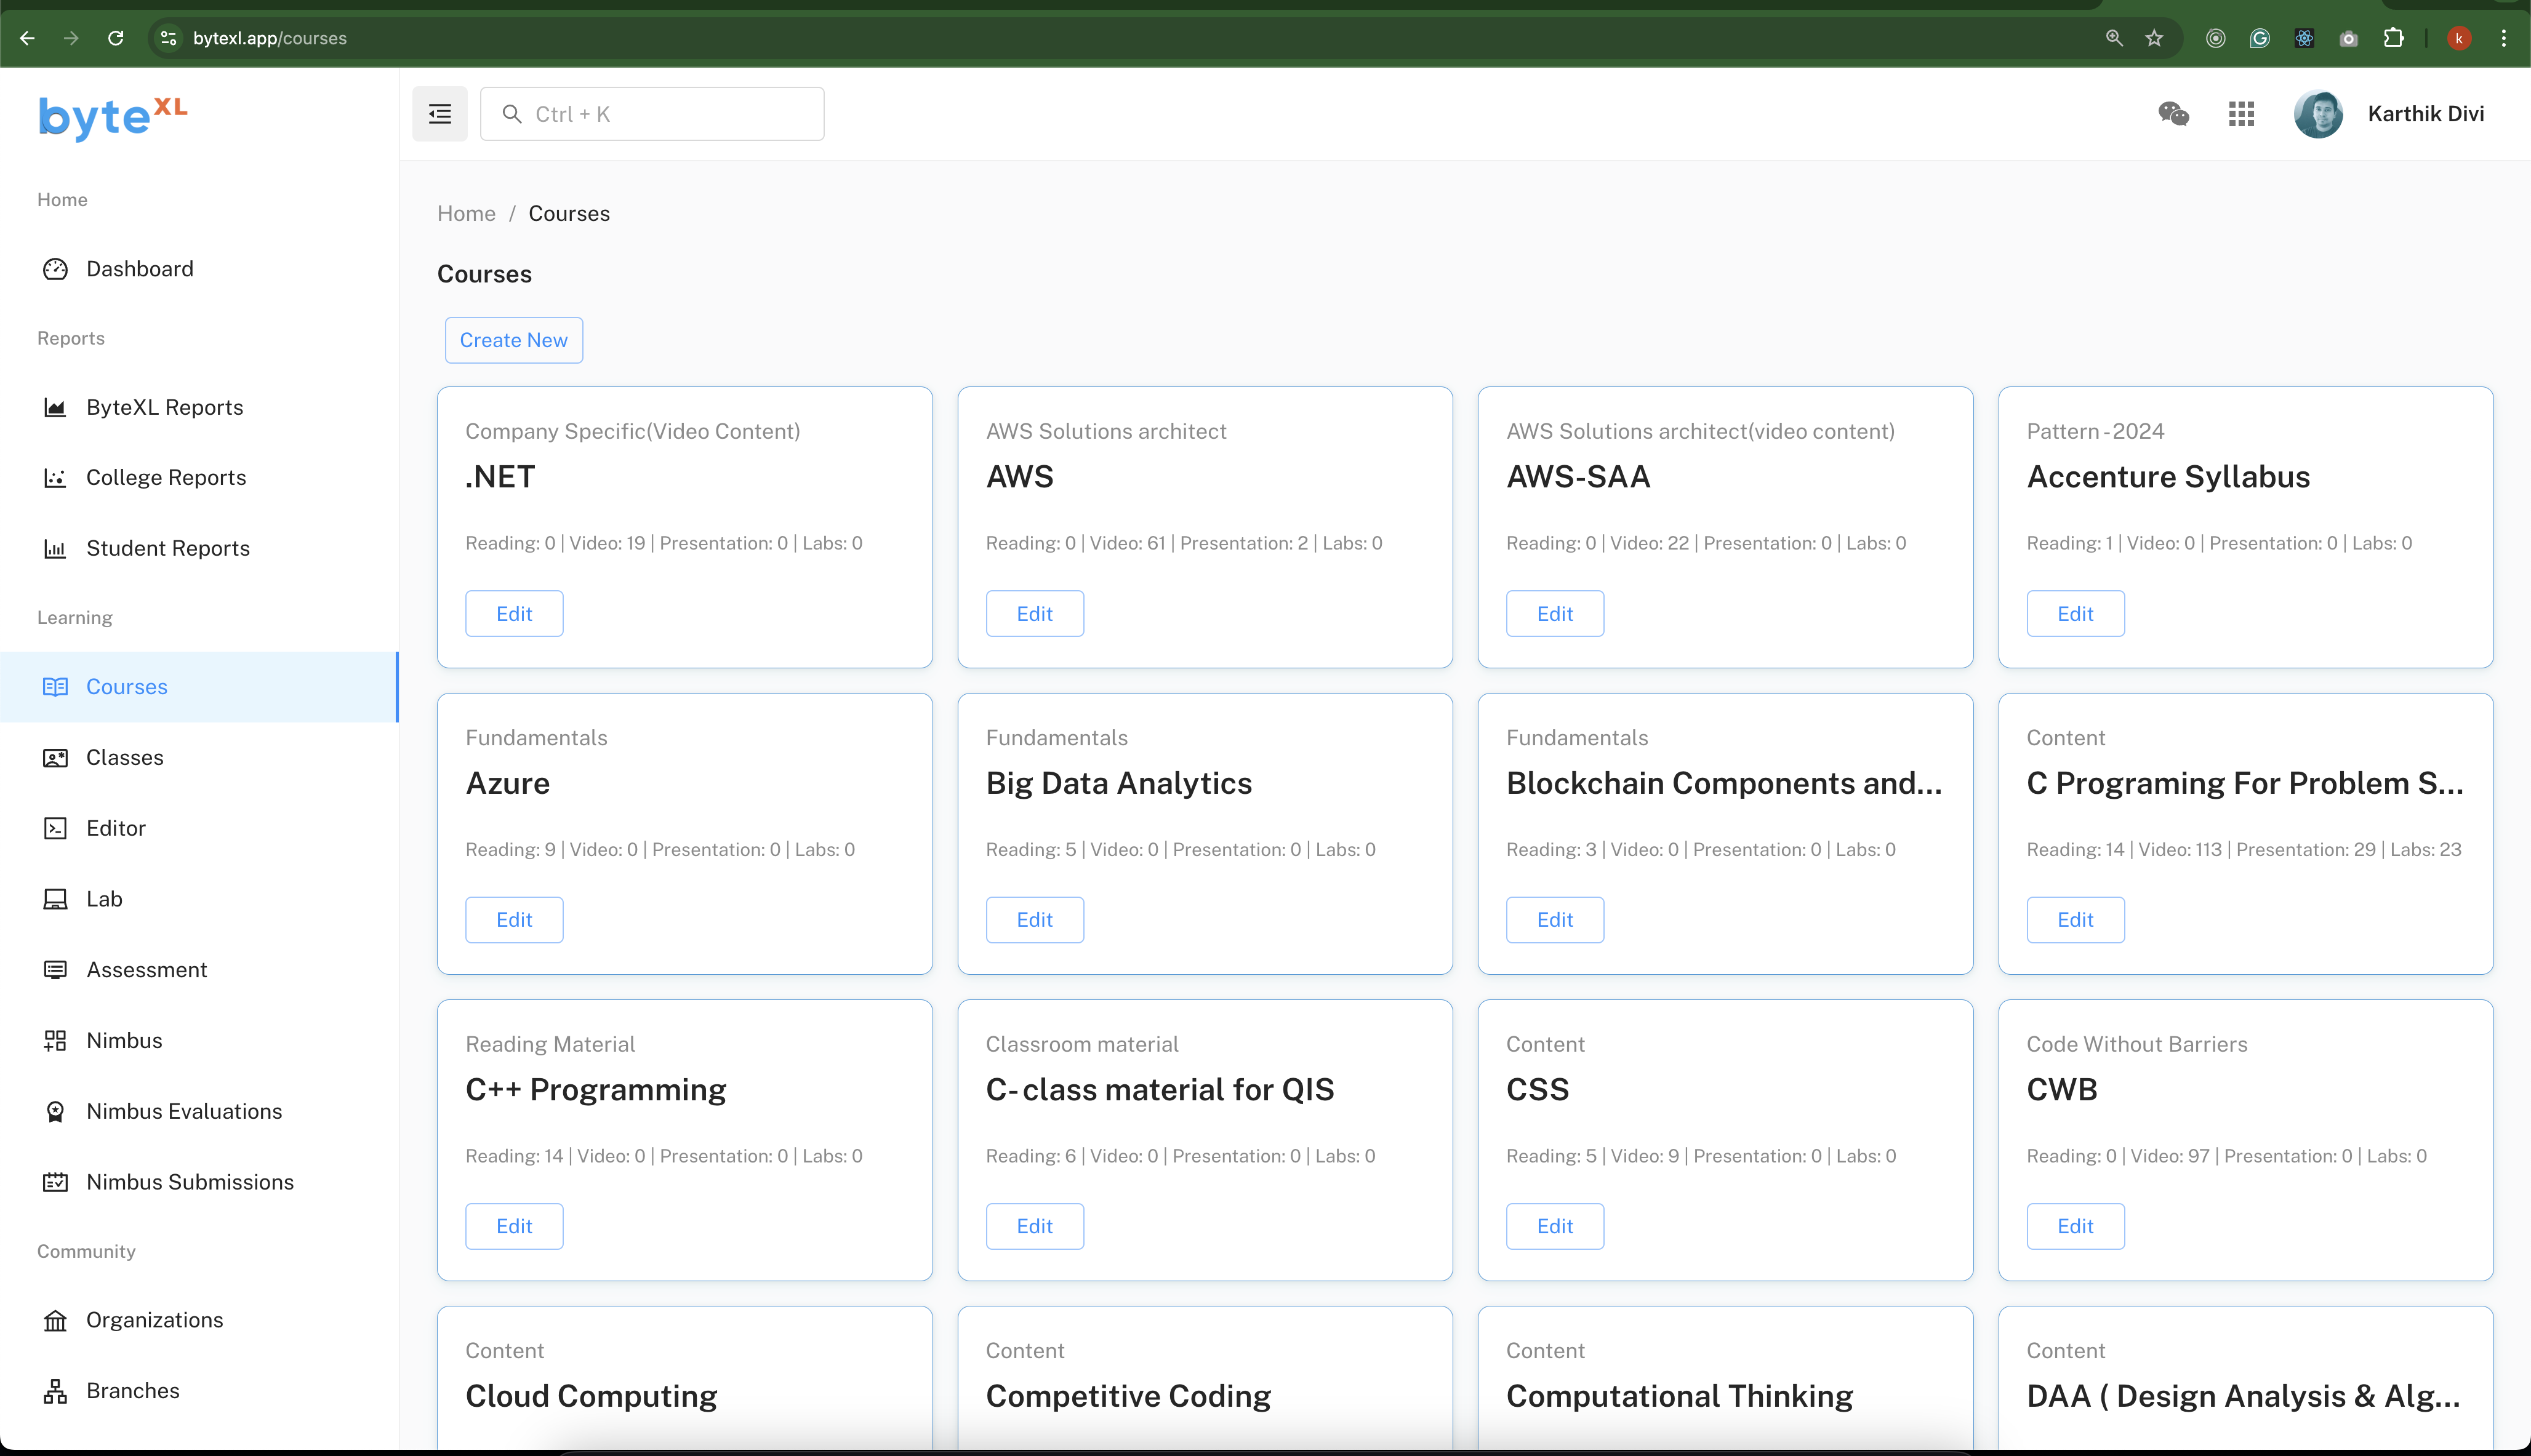
Task: Collapse the sidebar using the menu toggle icon
Action: [x=439, y=114]
